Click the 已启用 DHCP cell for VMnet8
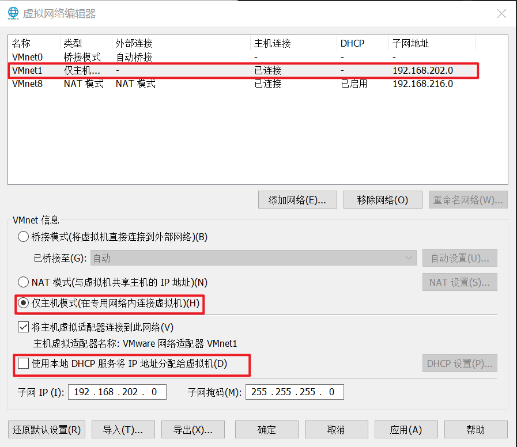The width and height of the screenshot is (517, 447). (x=354, y=84)
